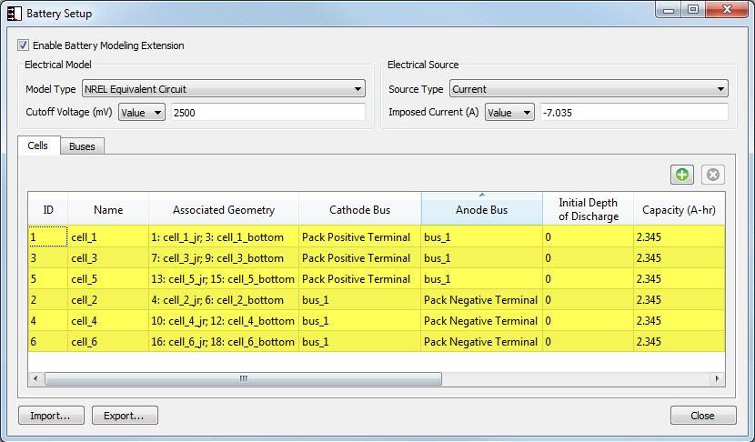Select the cell_3 name cell
The image size is (755, 442).
coord(108,258)
